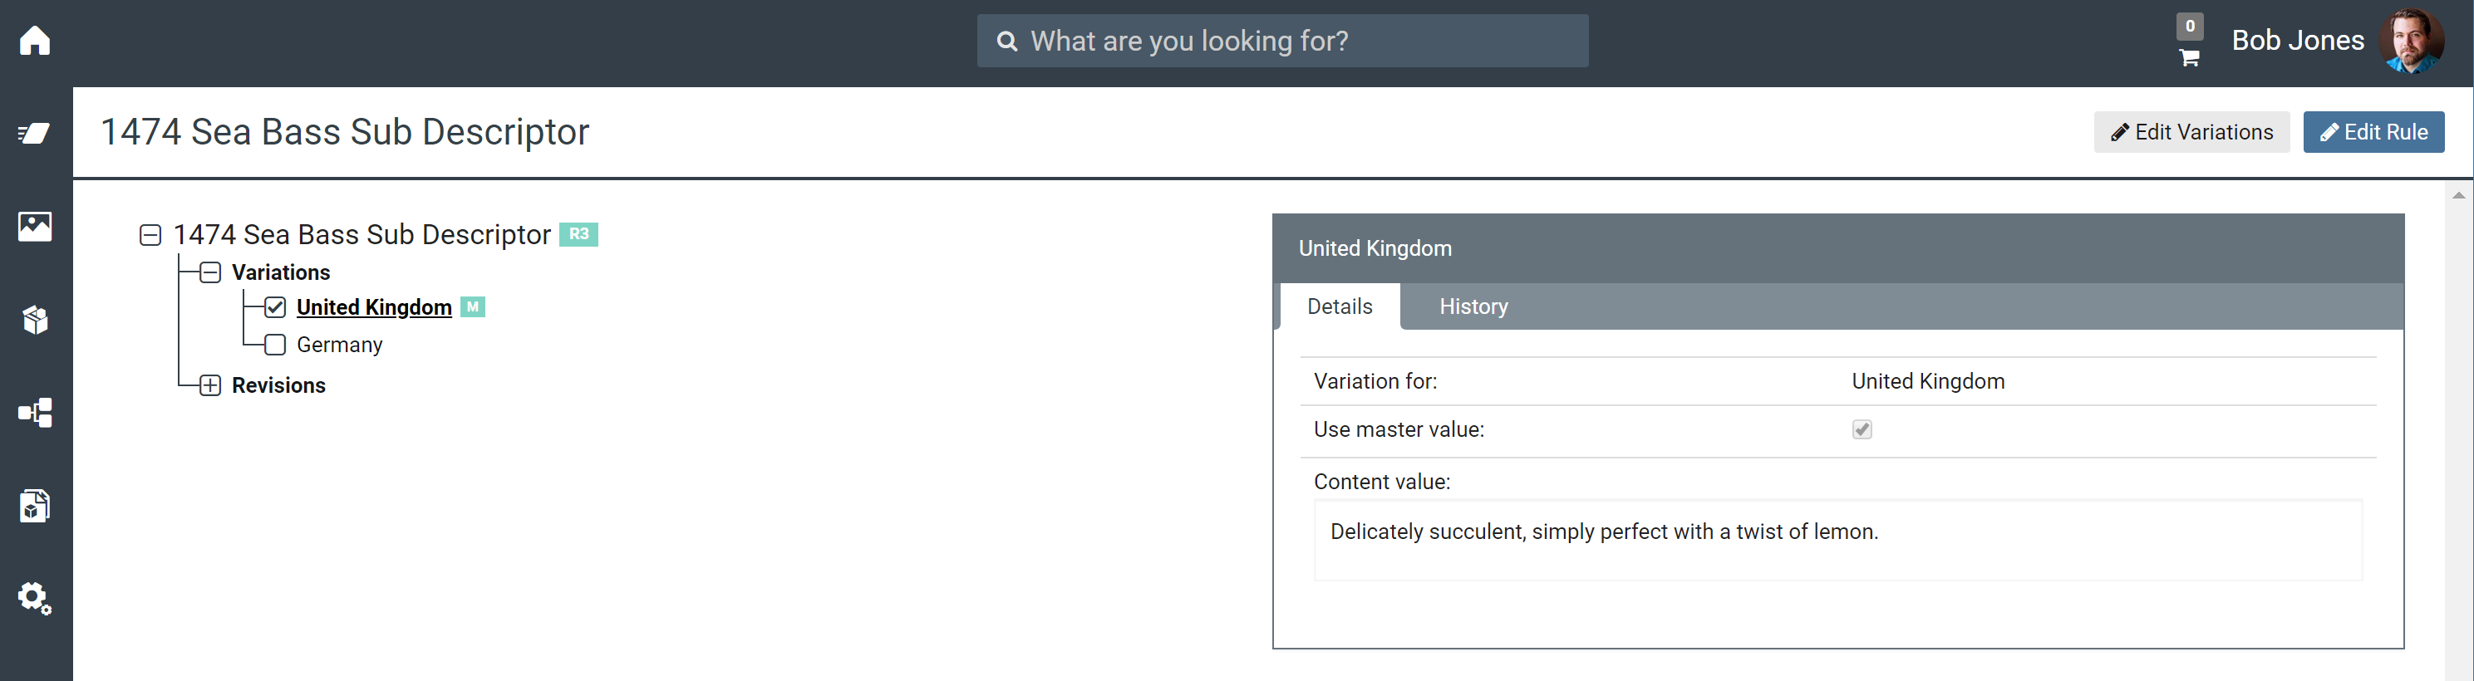Click the Edit Variations button
This screenshot has height=681, width=2474.
point(2191,132)
